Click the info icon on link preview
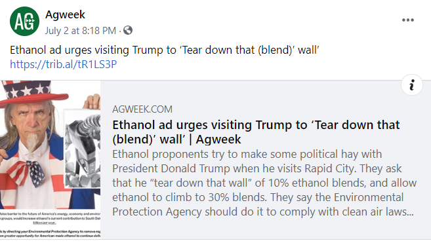 point(411,85)
